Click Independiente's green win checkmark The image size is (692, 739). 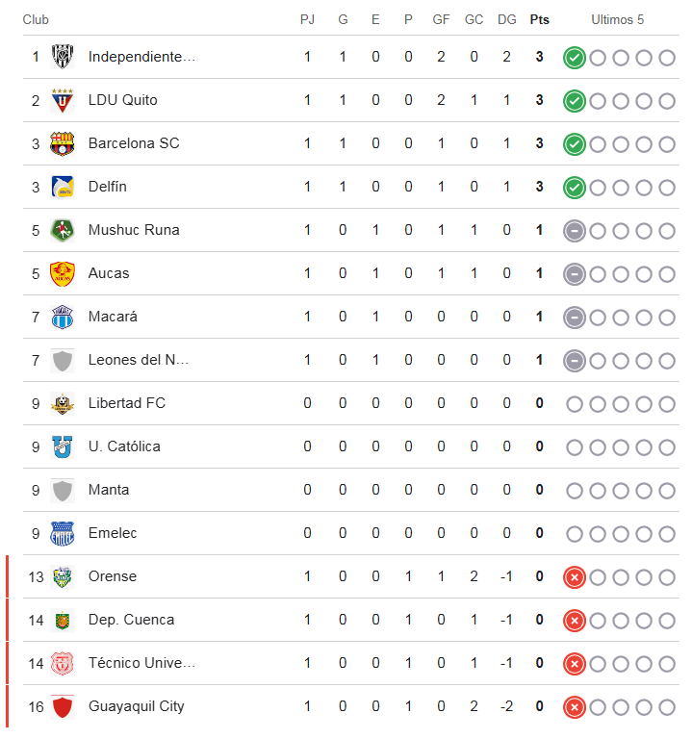tap(575, 58)
